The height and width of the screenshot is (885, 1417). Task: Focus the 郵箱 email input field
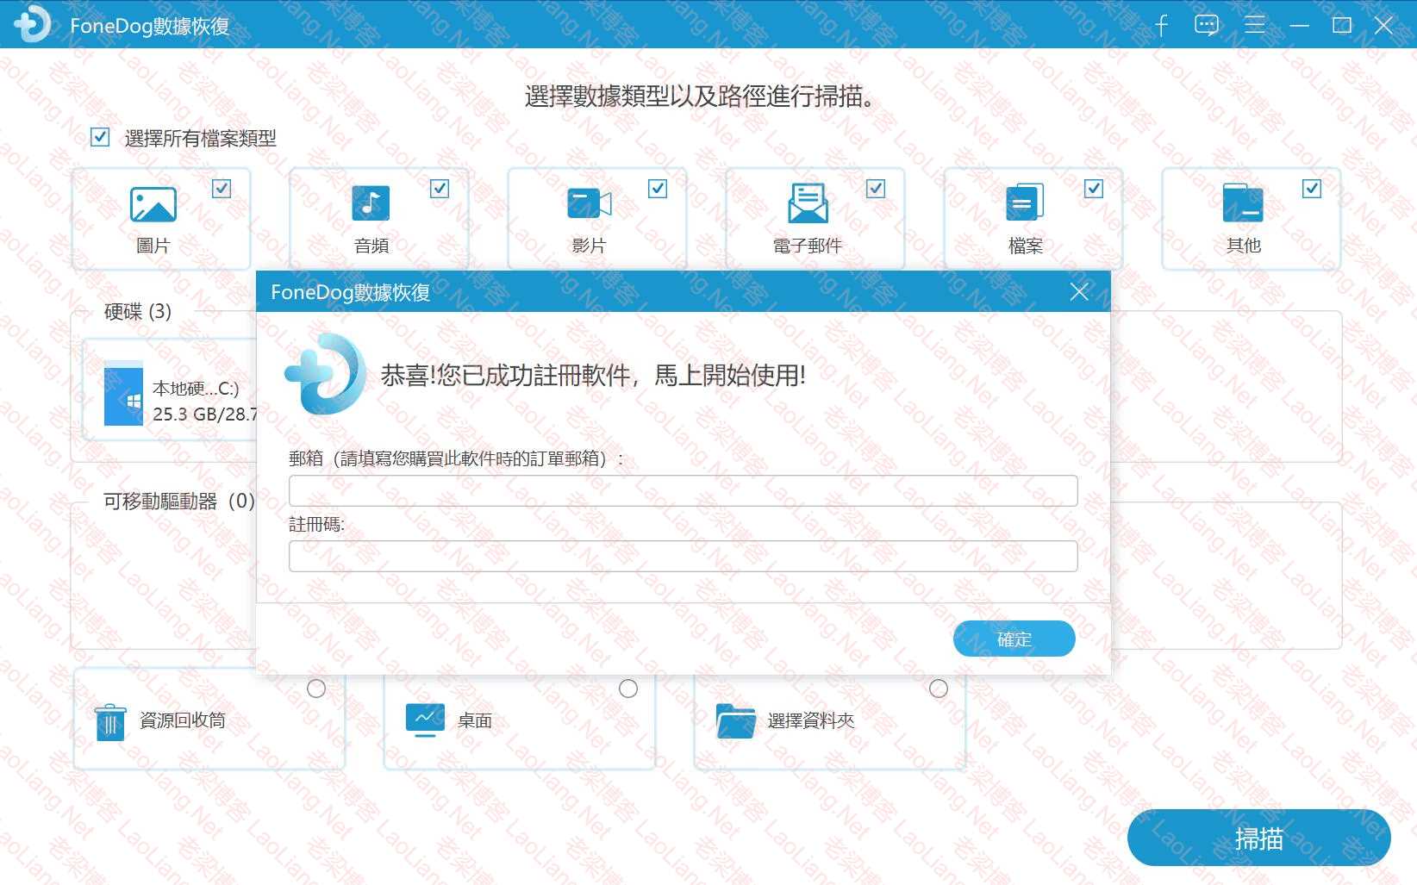coord(683,490)
